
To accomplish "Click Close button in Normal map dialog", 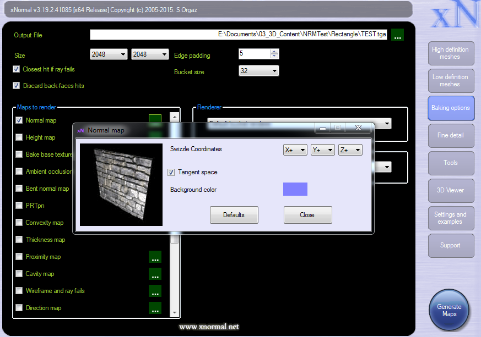I will tap(307, 215).
